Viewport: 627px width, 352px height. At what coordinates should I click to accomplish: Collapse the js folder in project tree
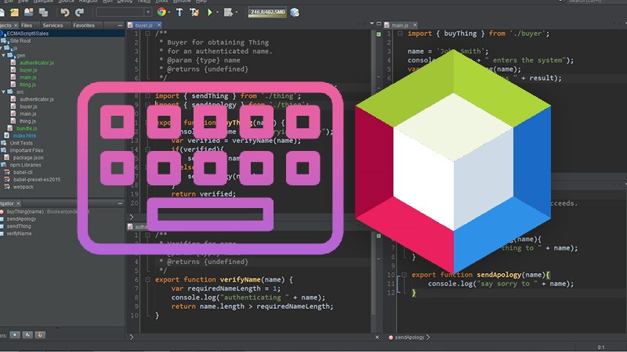(x=2, y=48)
